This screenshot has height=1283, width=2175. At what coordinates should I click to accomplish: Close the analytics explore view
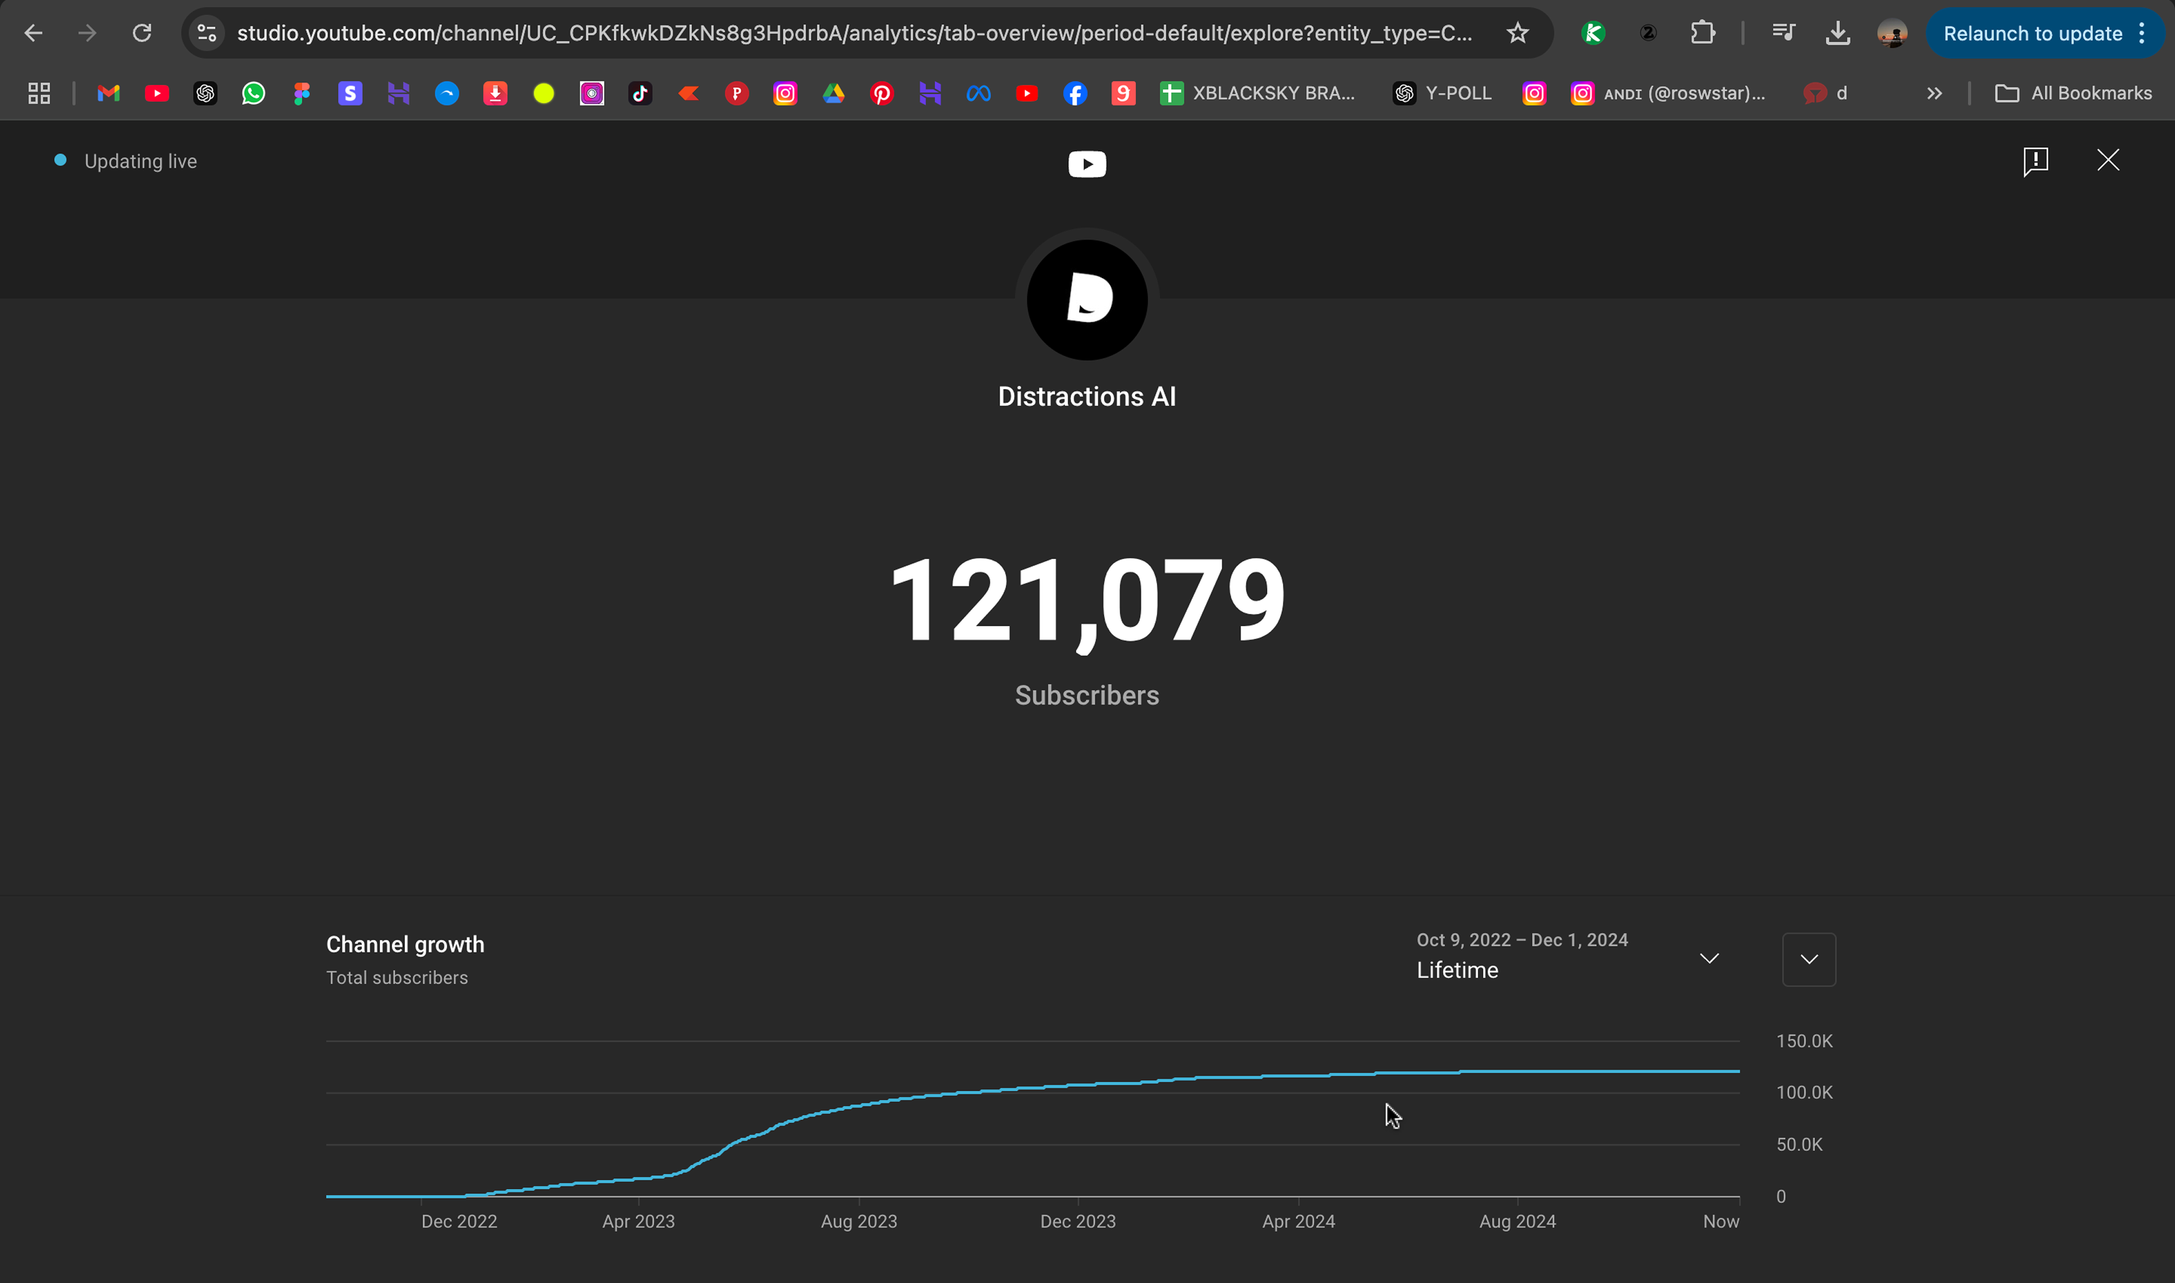coord(2108,160)
